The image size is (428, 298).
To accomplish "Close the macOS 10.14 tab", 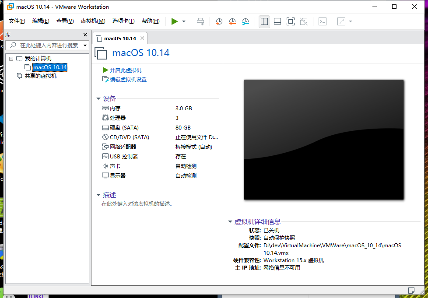I will [x=142, y=38].
